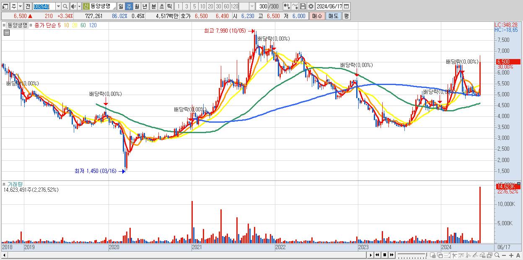Expand the custom interval dropdown
Image resolution: width=523 pixels, height=260 pixels.
click(252, 6)
